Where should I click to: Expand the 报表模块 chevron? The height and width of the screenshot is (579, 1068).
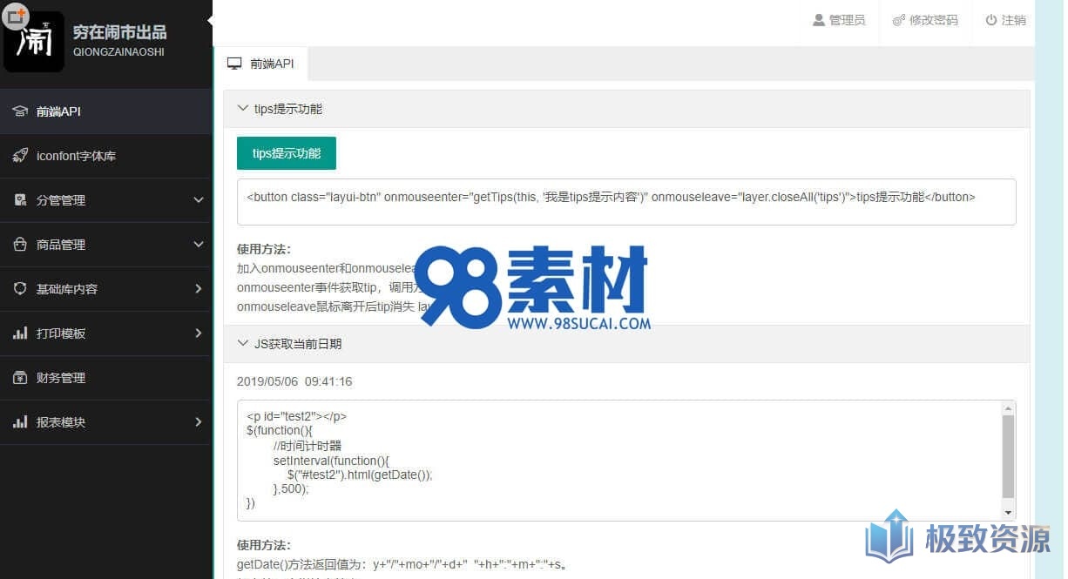pyautogui.click(x=199, y=422)
